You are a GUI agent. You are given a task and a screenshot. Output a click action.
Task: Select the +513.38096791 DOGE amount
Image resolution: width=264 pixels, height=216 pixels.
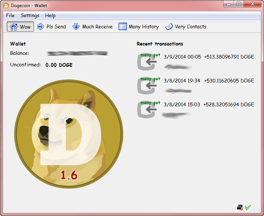(x=229, y=57)
